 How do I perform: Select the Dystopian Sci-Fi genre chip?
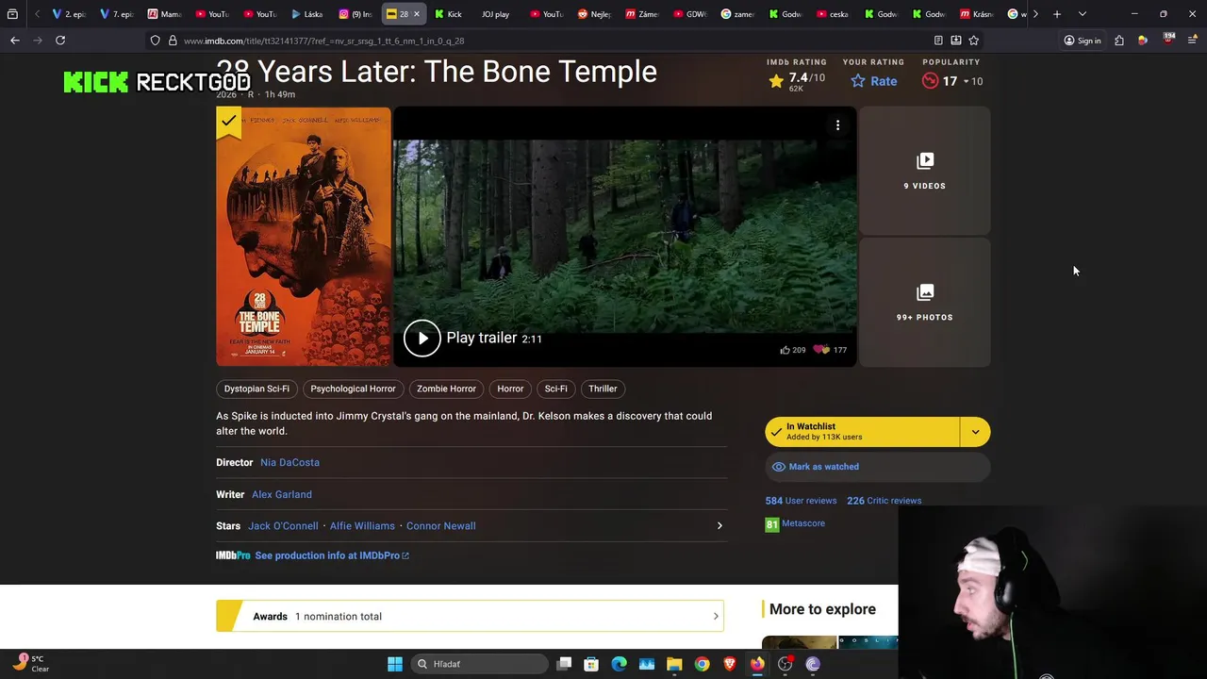[256, 389]
